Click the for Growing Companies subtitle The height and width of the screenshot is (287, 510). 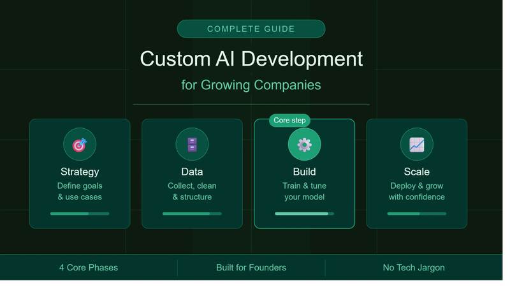coord(251,85)
